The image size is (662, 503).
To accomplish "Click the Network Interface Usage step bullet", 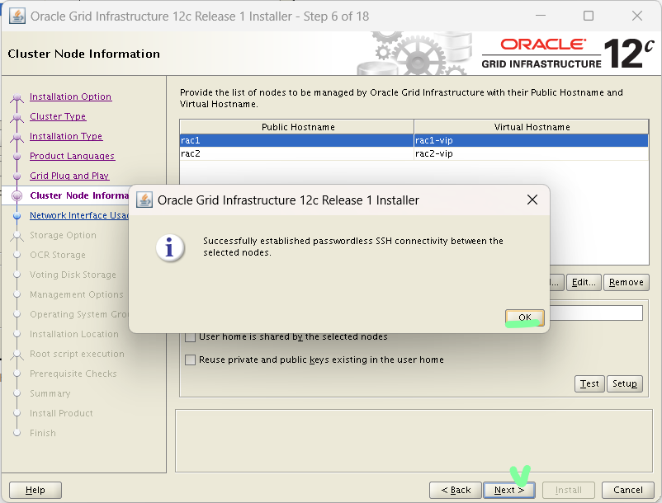I will 17,216.
